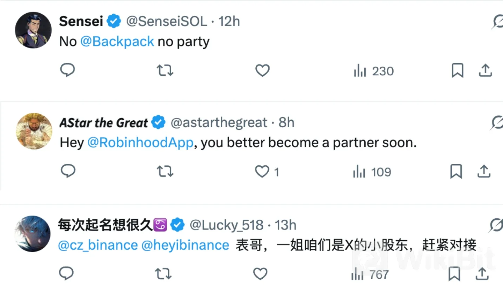Reply to AStar the Great's tweet
503x286 pixels.
68,171
